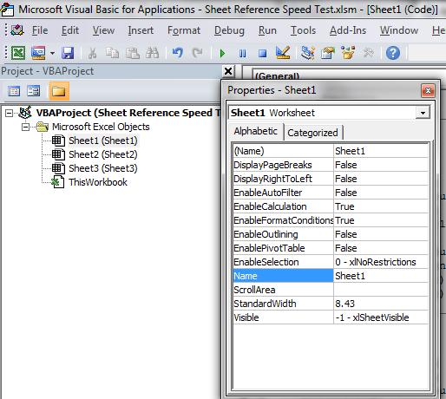446x399 pixels.
Task: Open Find with the binoculars icon
Action: pyautogui.click(x=153, y=53)
